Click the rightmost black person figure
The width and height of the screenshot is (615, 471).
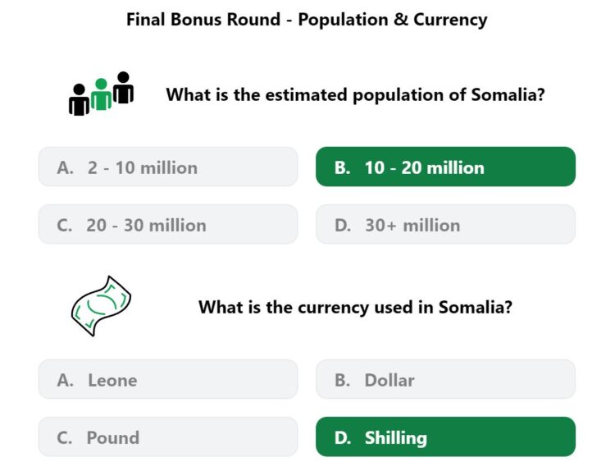coord(123,88)
